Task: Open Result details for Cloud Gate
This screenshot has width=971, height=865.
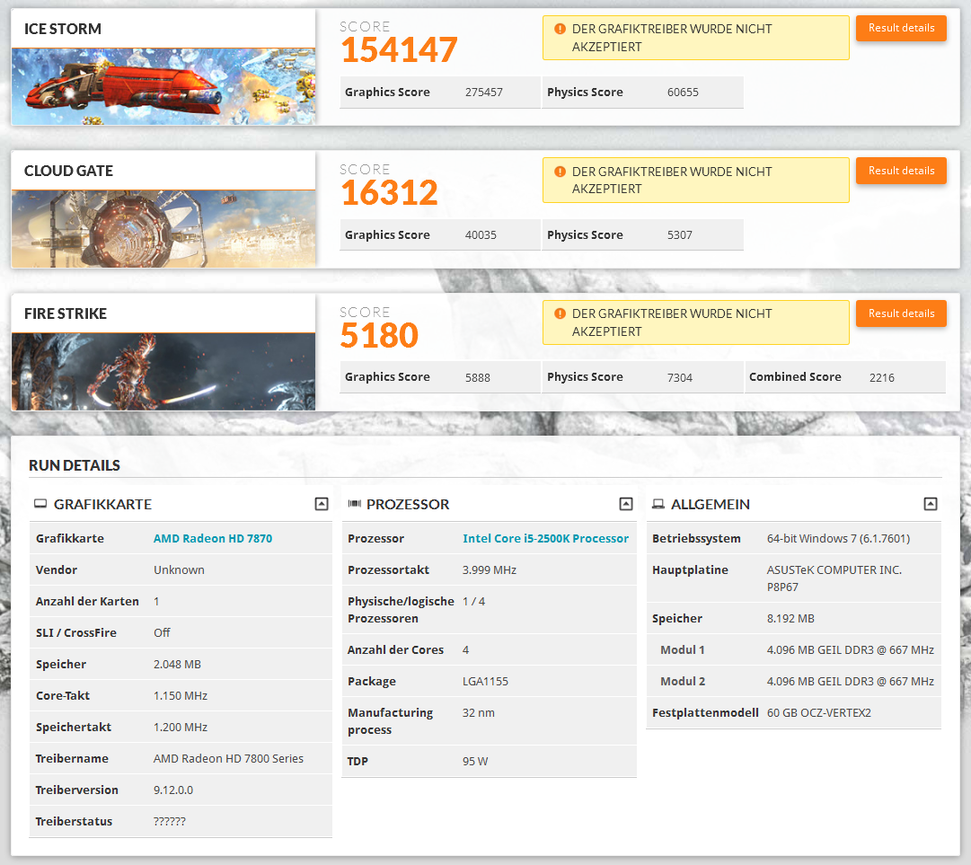Action: pyautogui.click(x=901, y=171)
